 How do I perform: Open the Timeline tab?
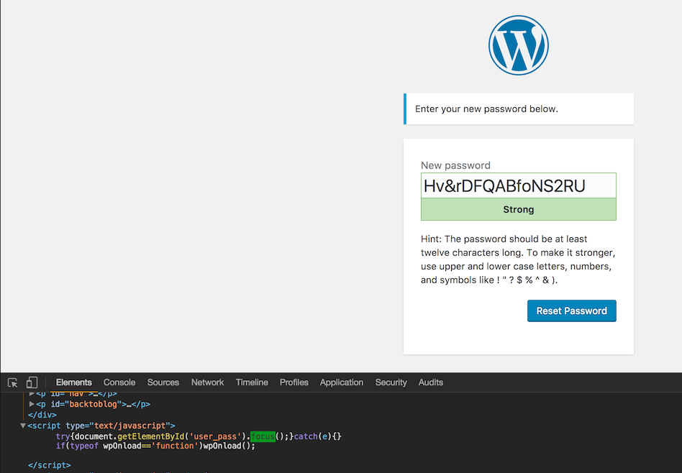coord(252,382)
